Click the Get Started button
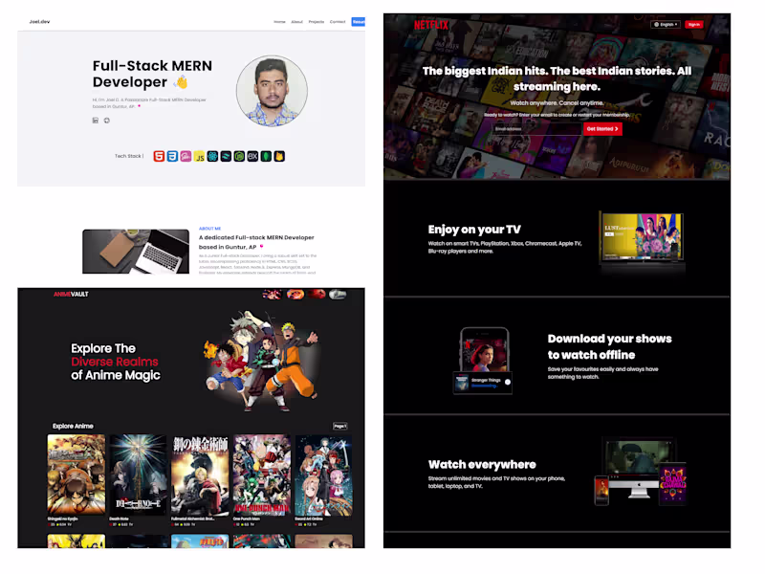Viewport: 765px width, 574px height. coord(602,129)
